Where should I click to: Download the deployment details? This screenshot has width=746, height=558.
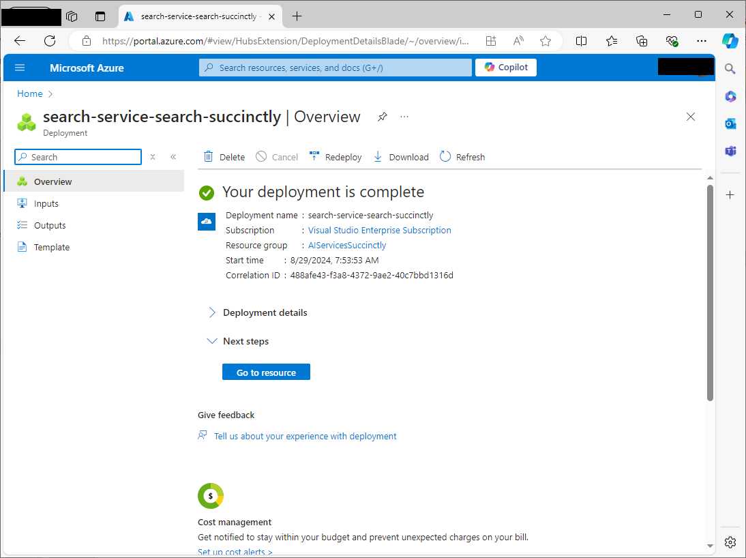point(400,157)
